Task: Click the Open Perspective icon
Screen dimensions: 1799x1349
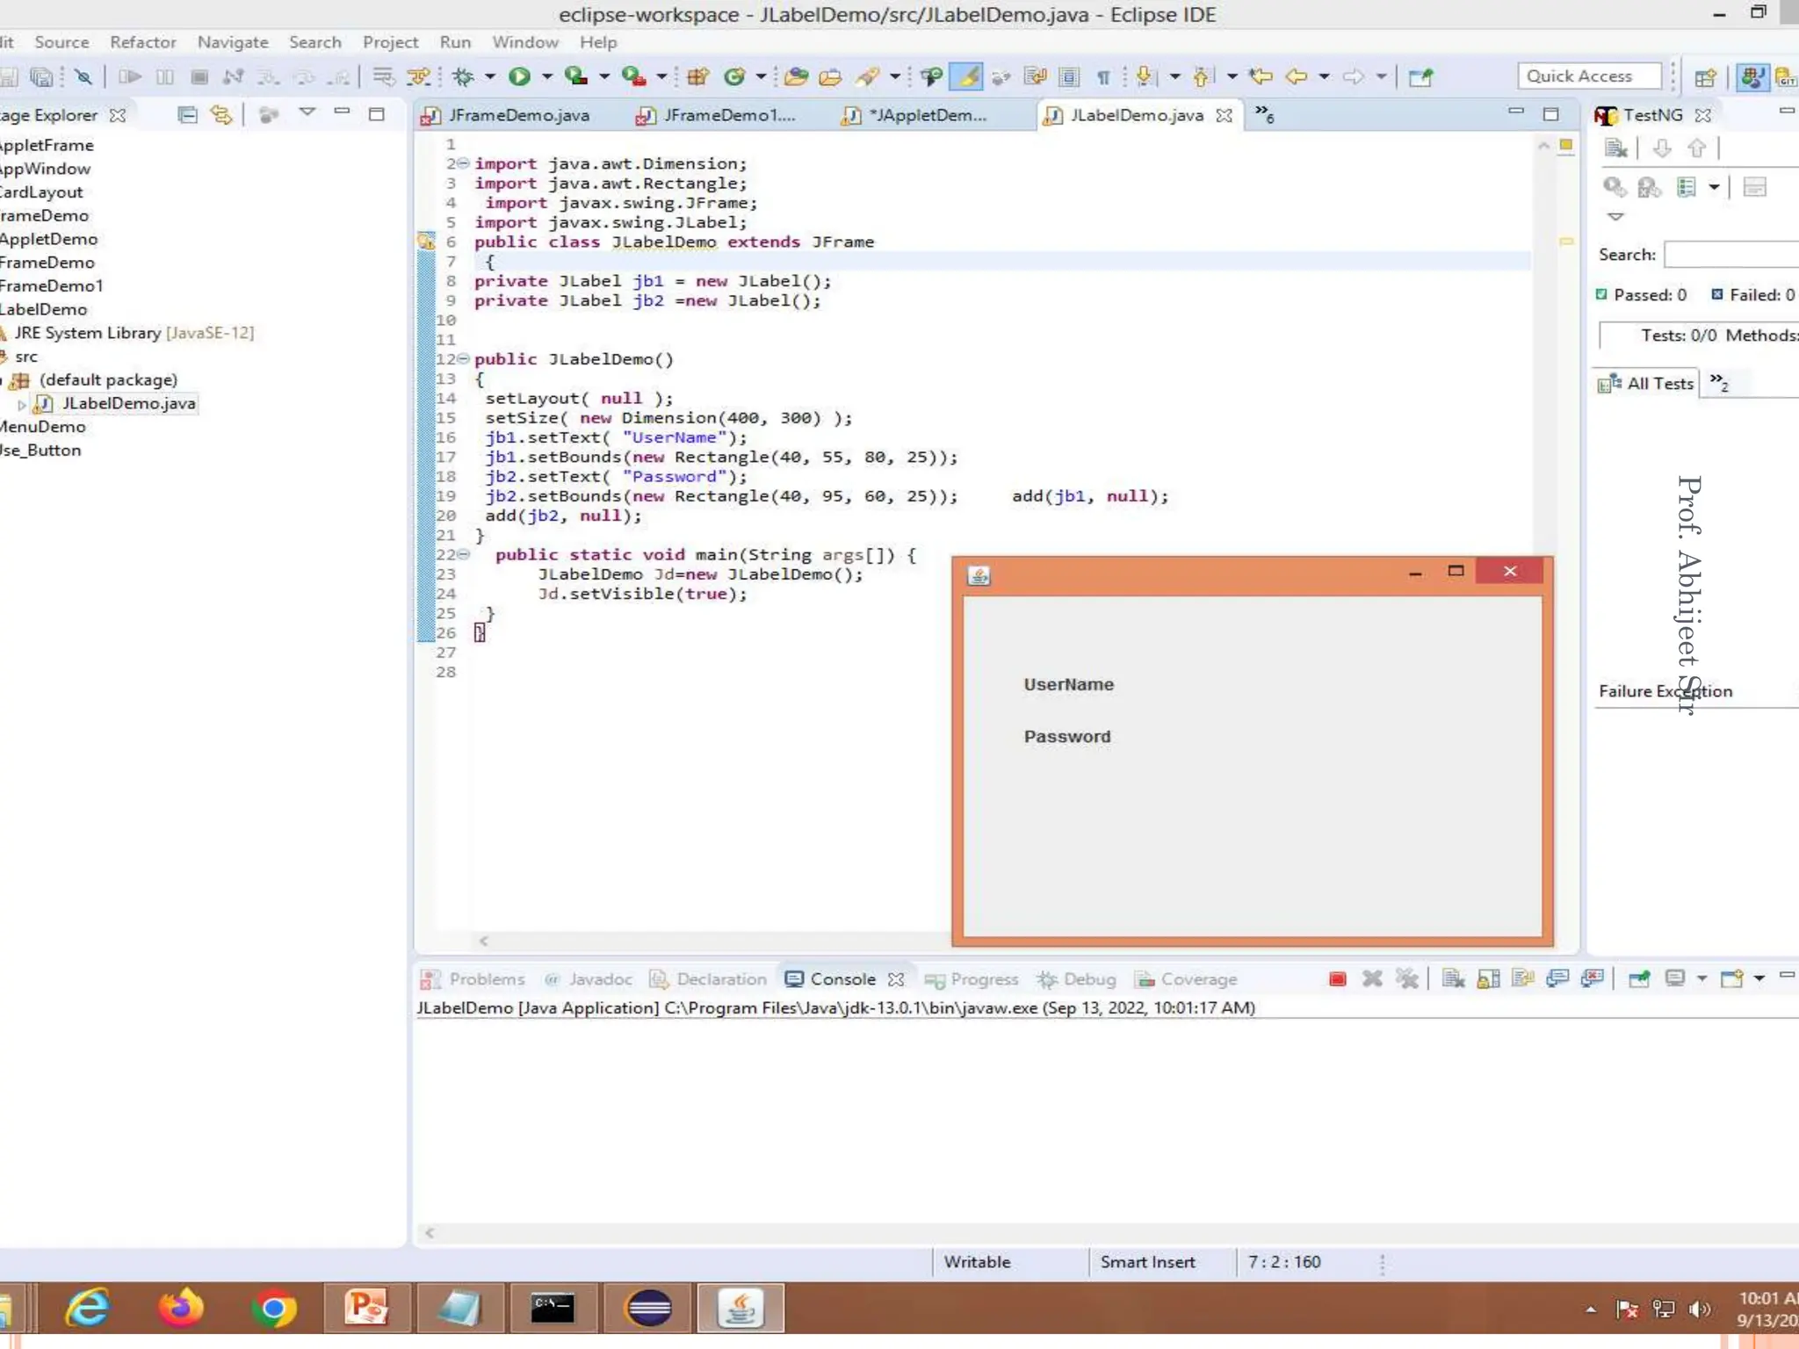Action: click(x=1705, y=77)
